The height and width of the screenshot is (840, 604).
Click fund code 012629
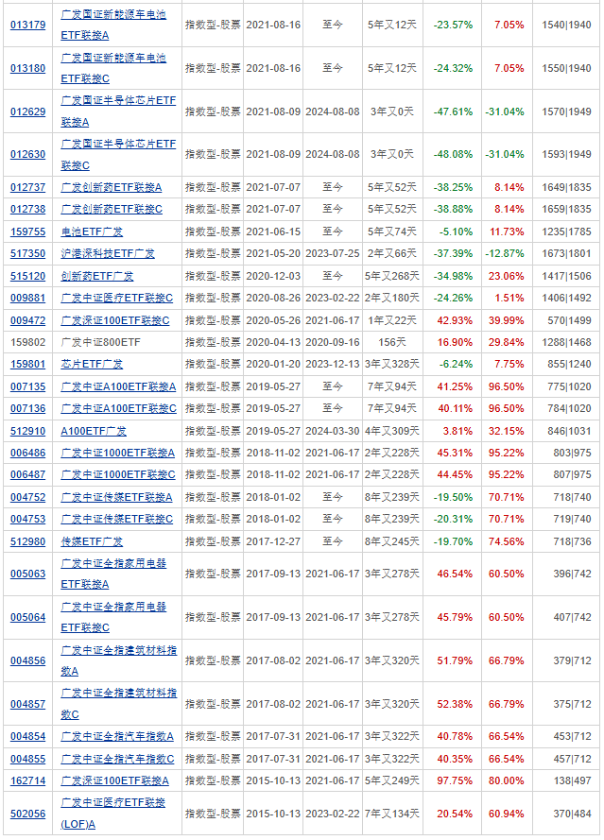pos(27,111)
